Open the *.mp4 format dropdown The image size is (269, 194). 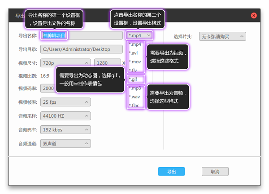pyautogui.click(x=139, y=35)
